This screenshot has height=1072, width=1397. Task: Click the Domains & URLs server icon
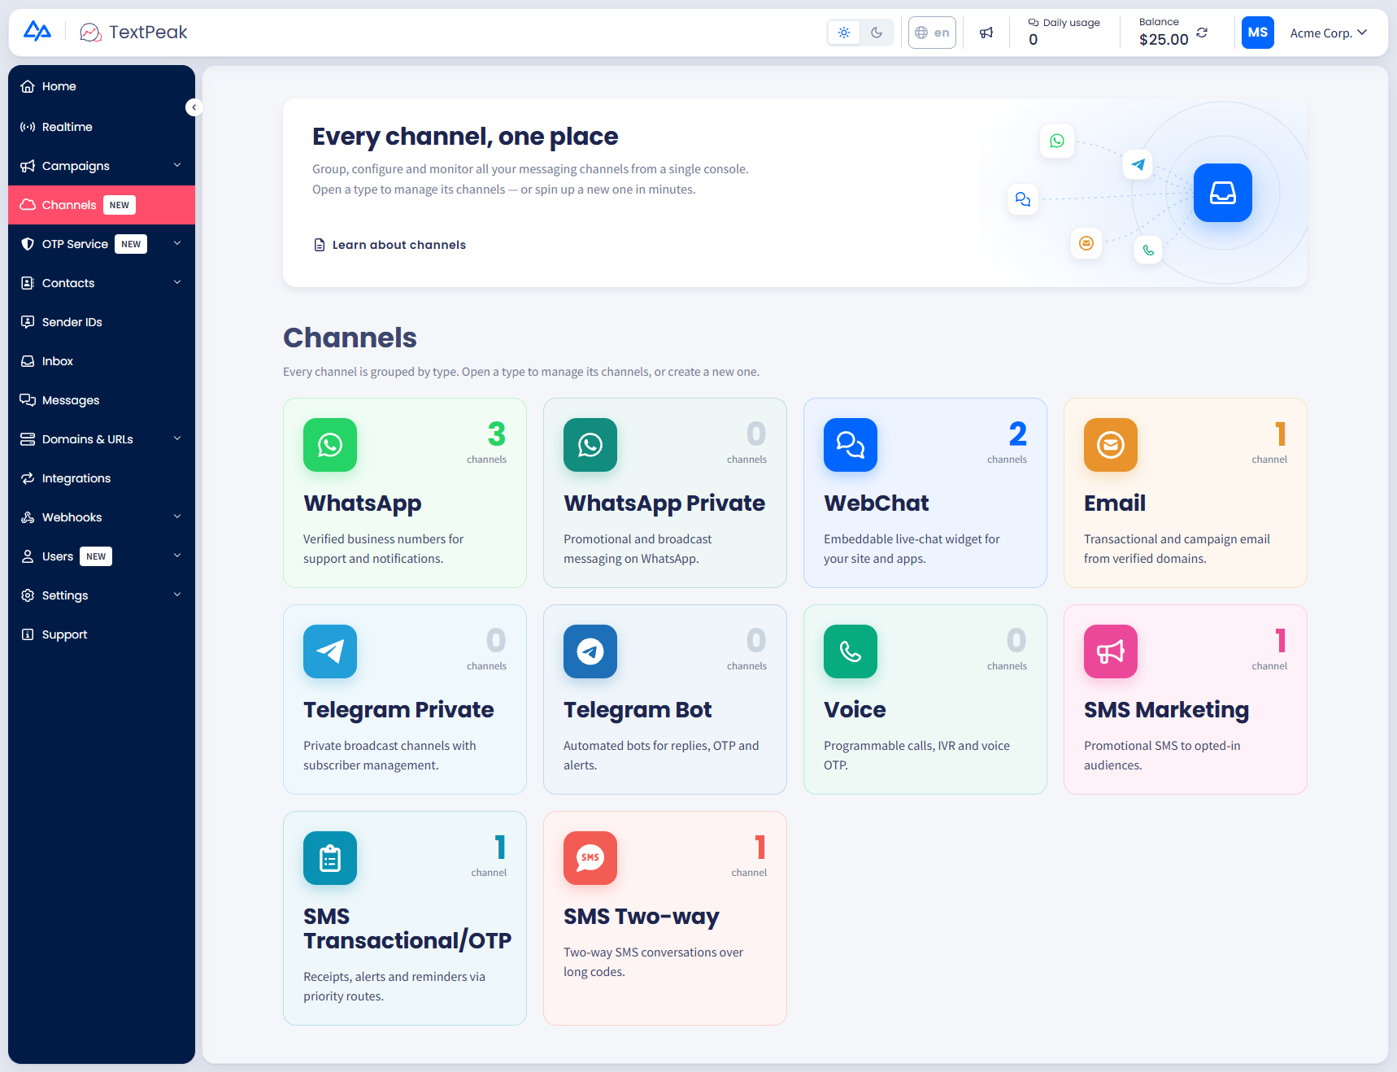coord(28,439)
